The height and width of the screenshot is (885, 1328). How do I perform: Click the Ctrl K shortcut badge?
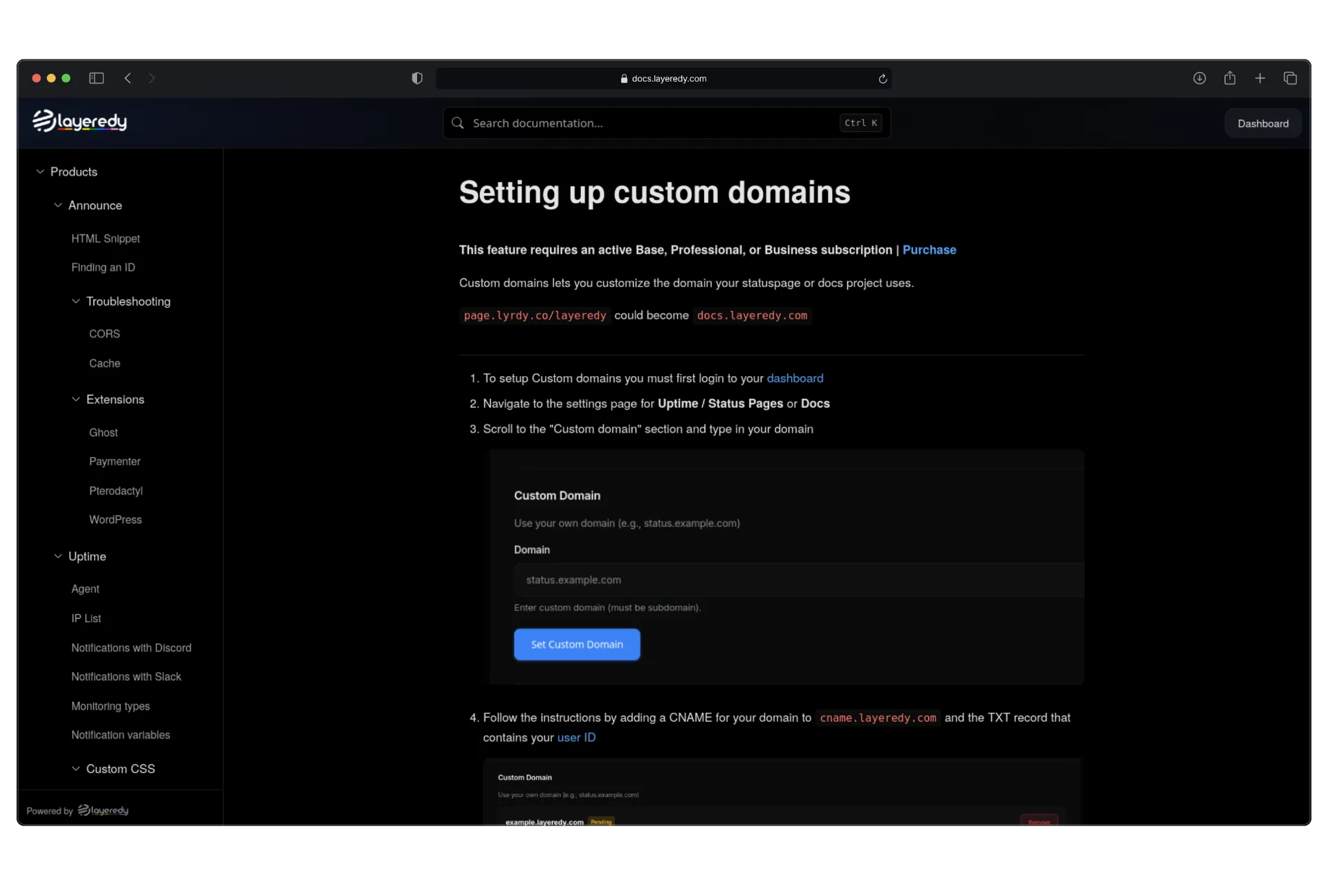(x=861, y=123)
